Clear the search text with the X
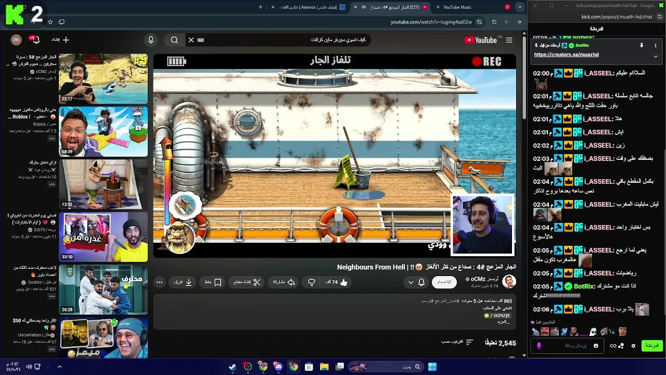This screenshot has width=666, height=375. click(x=191, y=40)
